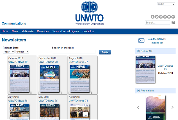Follow Join the UNWTO mailing list link
This screenshot has height=120, width=178.
tap(157, 41)
